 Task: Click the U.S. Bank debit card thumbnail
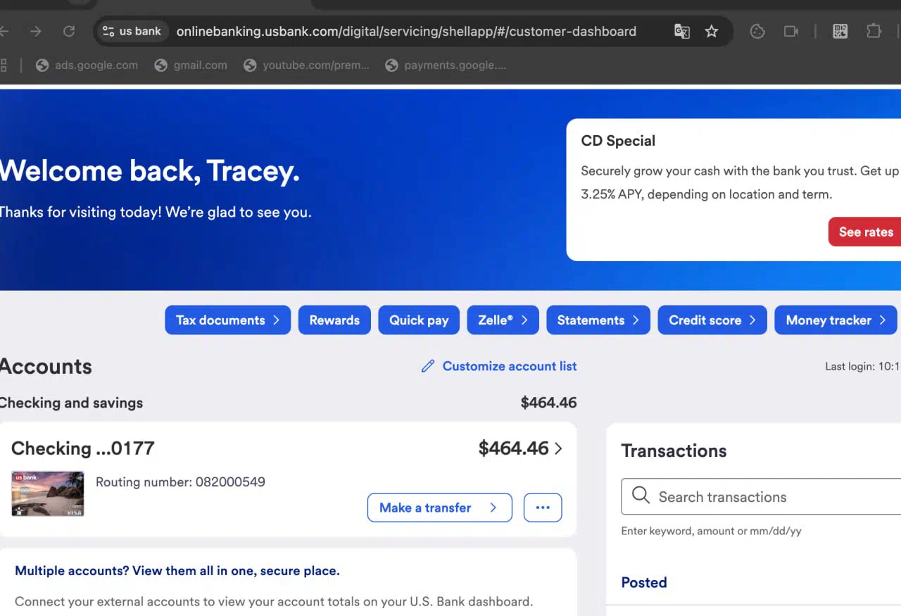coord(48,494)
